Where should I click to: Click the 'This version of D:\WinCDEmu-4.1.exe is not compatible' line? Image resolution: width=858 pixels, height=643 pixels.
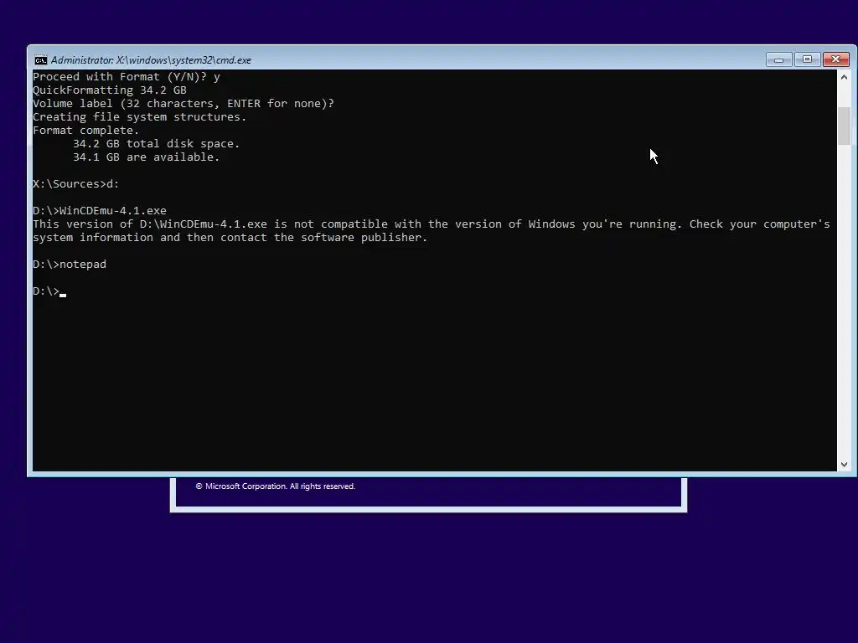[x=432, y=224]
